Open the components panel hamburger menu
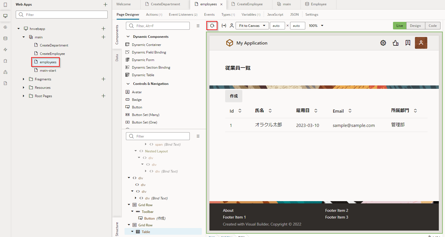445x237 pixels. click(198, 26)
